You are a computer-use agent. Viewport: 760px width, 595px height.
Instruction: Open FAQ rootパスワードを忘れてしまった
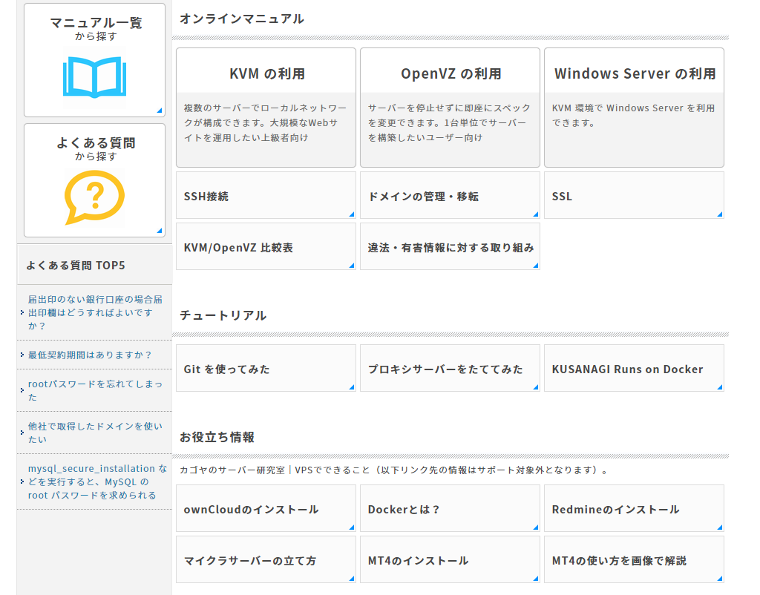(94, 390)
